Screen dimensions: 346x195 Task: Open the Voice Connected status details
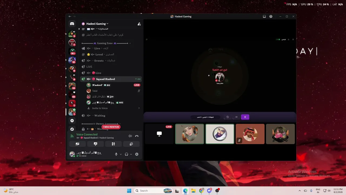pos(87,134)
